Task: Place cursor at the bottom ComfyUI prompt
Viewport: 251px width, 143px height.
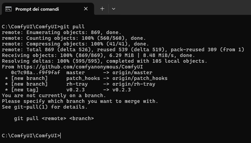Action: [x=31, y=135]
